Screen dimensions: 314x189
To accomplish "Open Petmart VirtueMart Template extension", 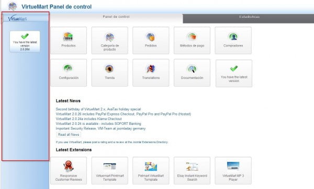I will (x=151, y=170).
